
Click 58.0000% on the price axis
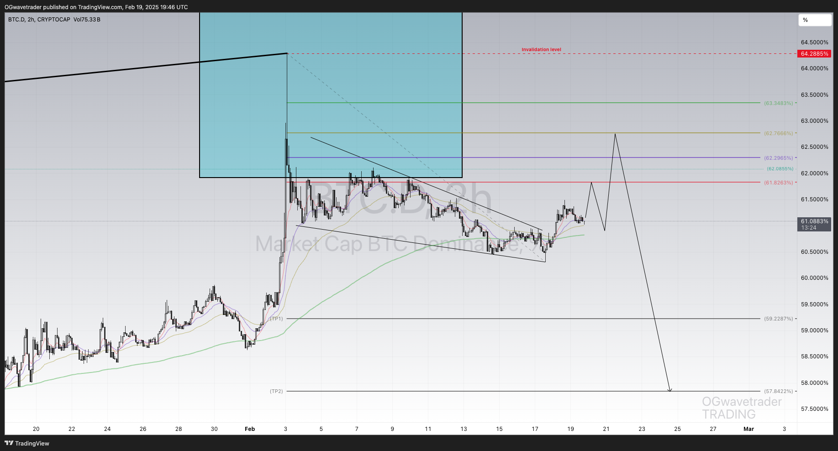point(814,383)
